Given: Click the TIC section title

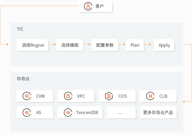Looking at the screenshot, I should [x=20, y=29].
